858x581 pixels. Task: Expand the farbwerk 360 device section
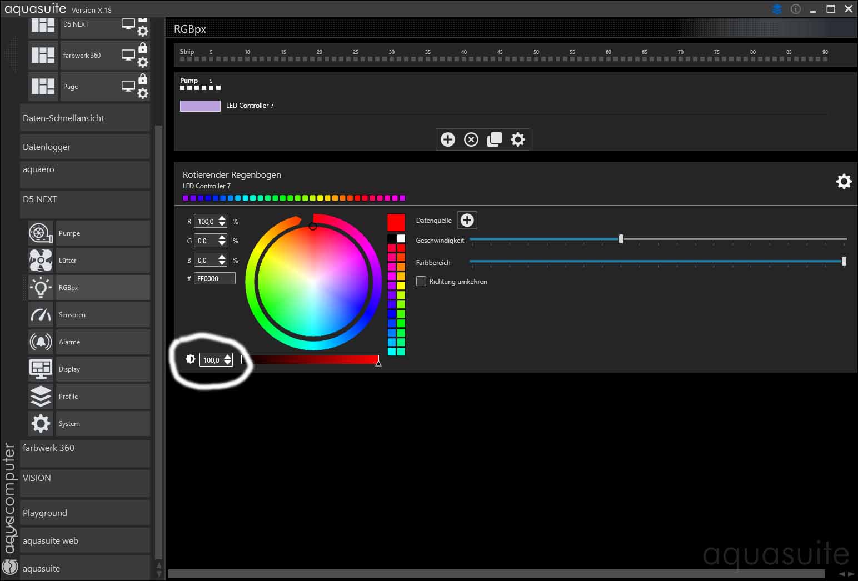click(x=85, y=453)
